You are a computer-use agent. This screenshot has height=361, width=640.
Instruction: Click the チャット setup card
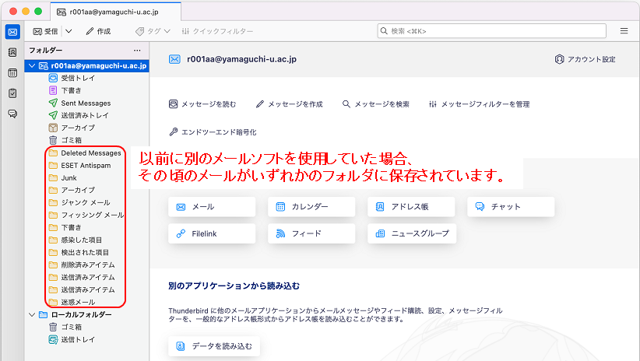click(511, 207)
